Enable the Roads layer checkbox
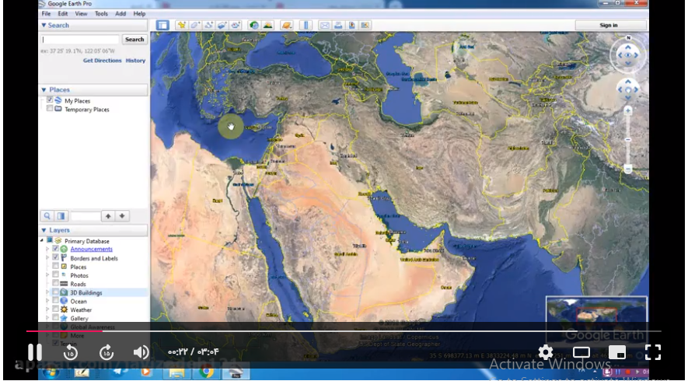This screenshot has height=381, width=688. pos(55,284)
